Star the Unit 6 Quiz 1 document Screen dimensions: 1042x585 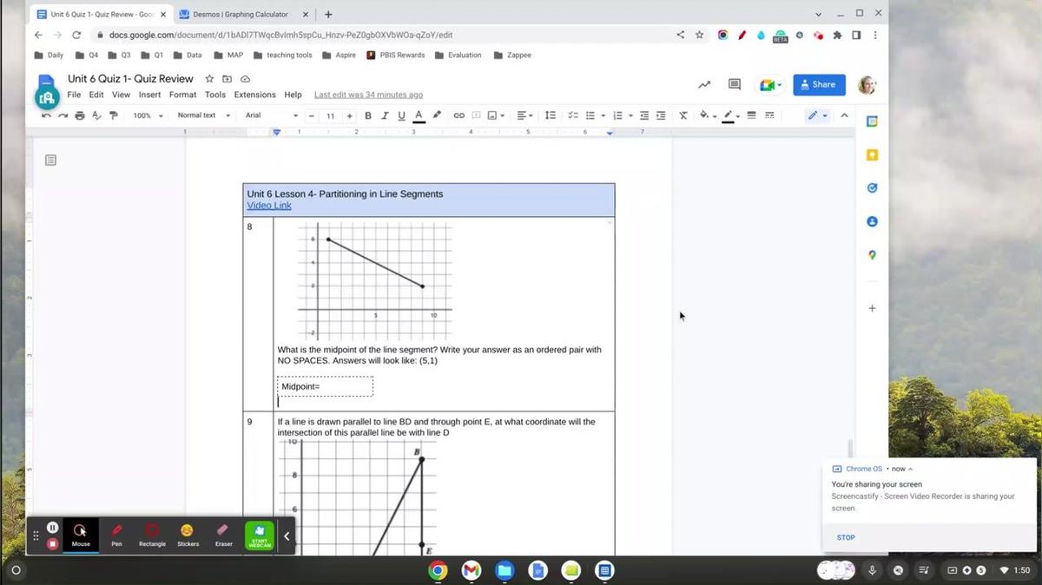(x=209, y=79)
